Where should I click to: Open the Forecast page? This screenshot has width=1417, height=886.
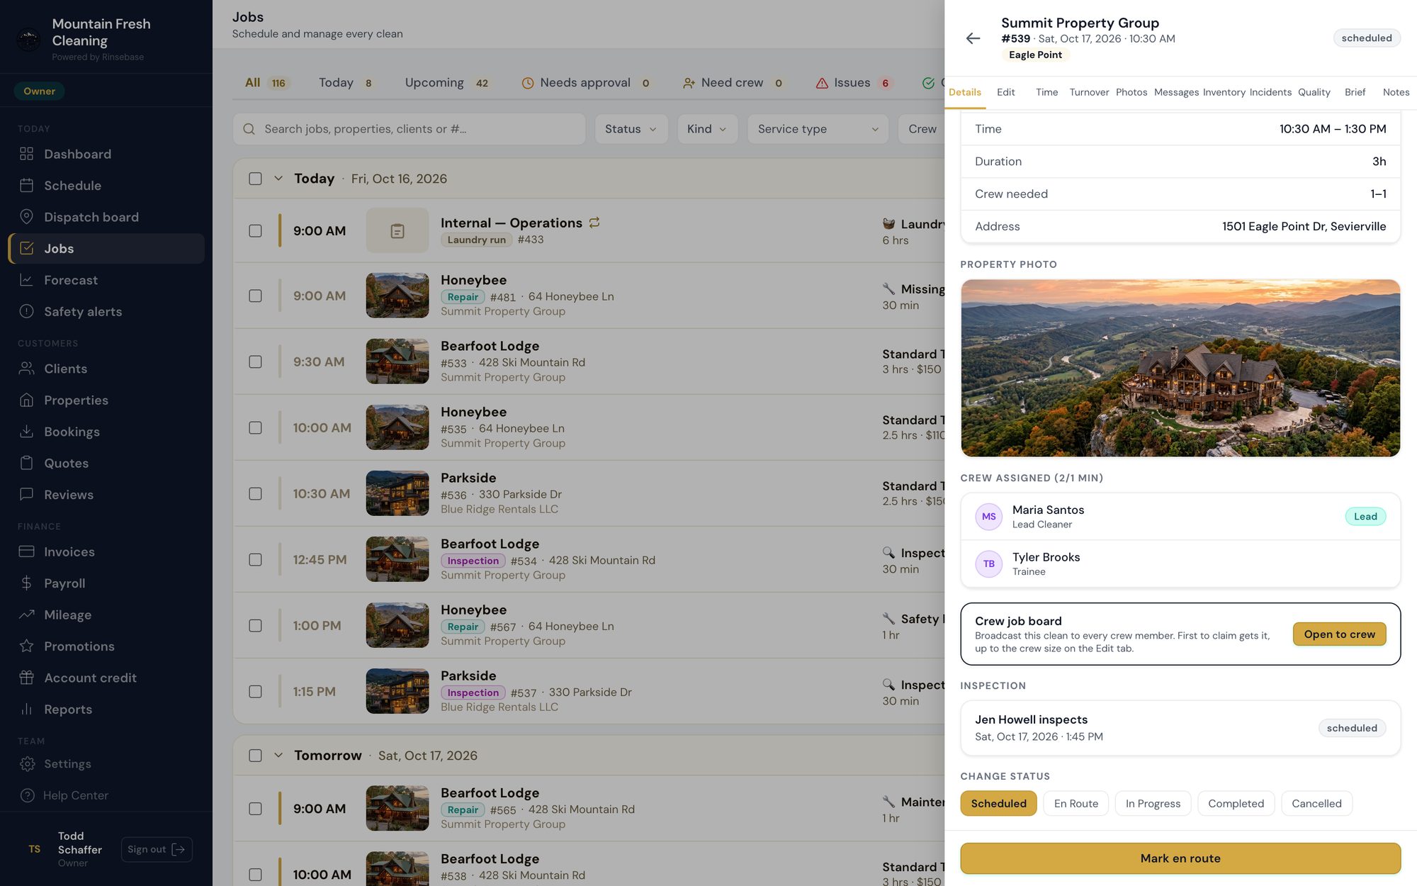(x=106, y=280)
